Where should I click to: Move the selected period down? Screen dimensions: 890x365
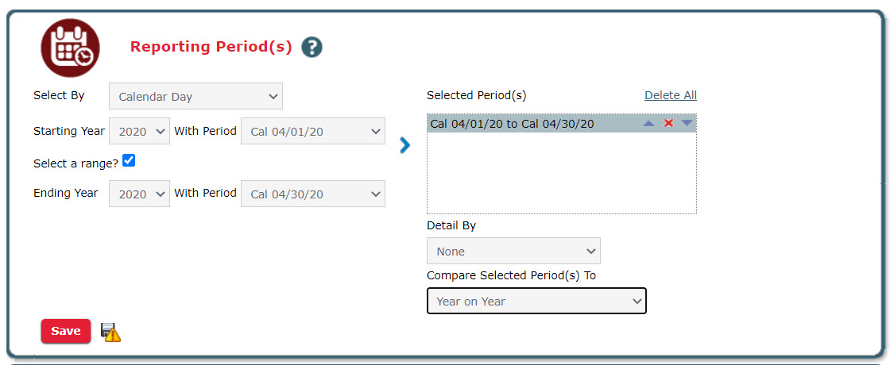click(x=687, y=124)
